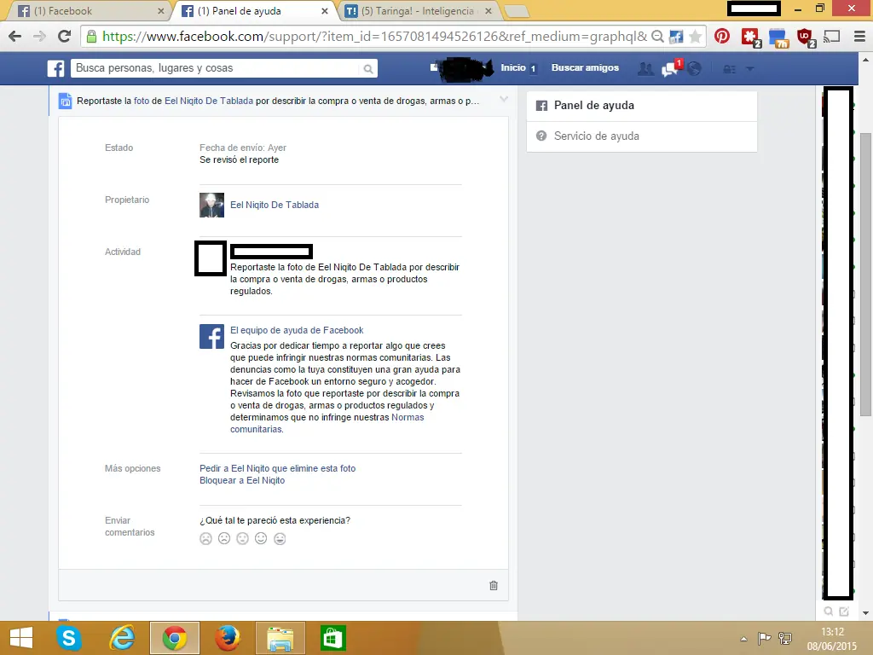
Task: Click the trash icon below the report
Action: coord(494,585)
